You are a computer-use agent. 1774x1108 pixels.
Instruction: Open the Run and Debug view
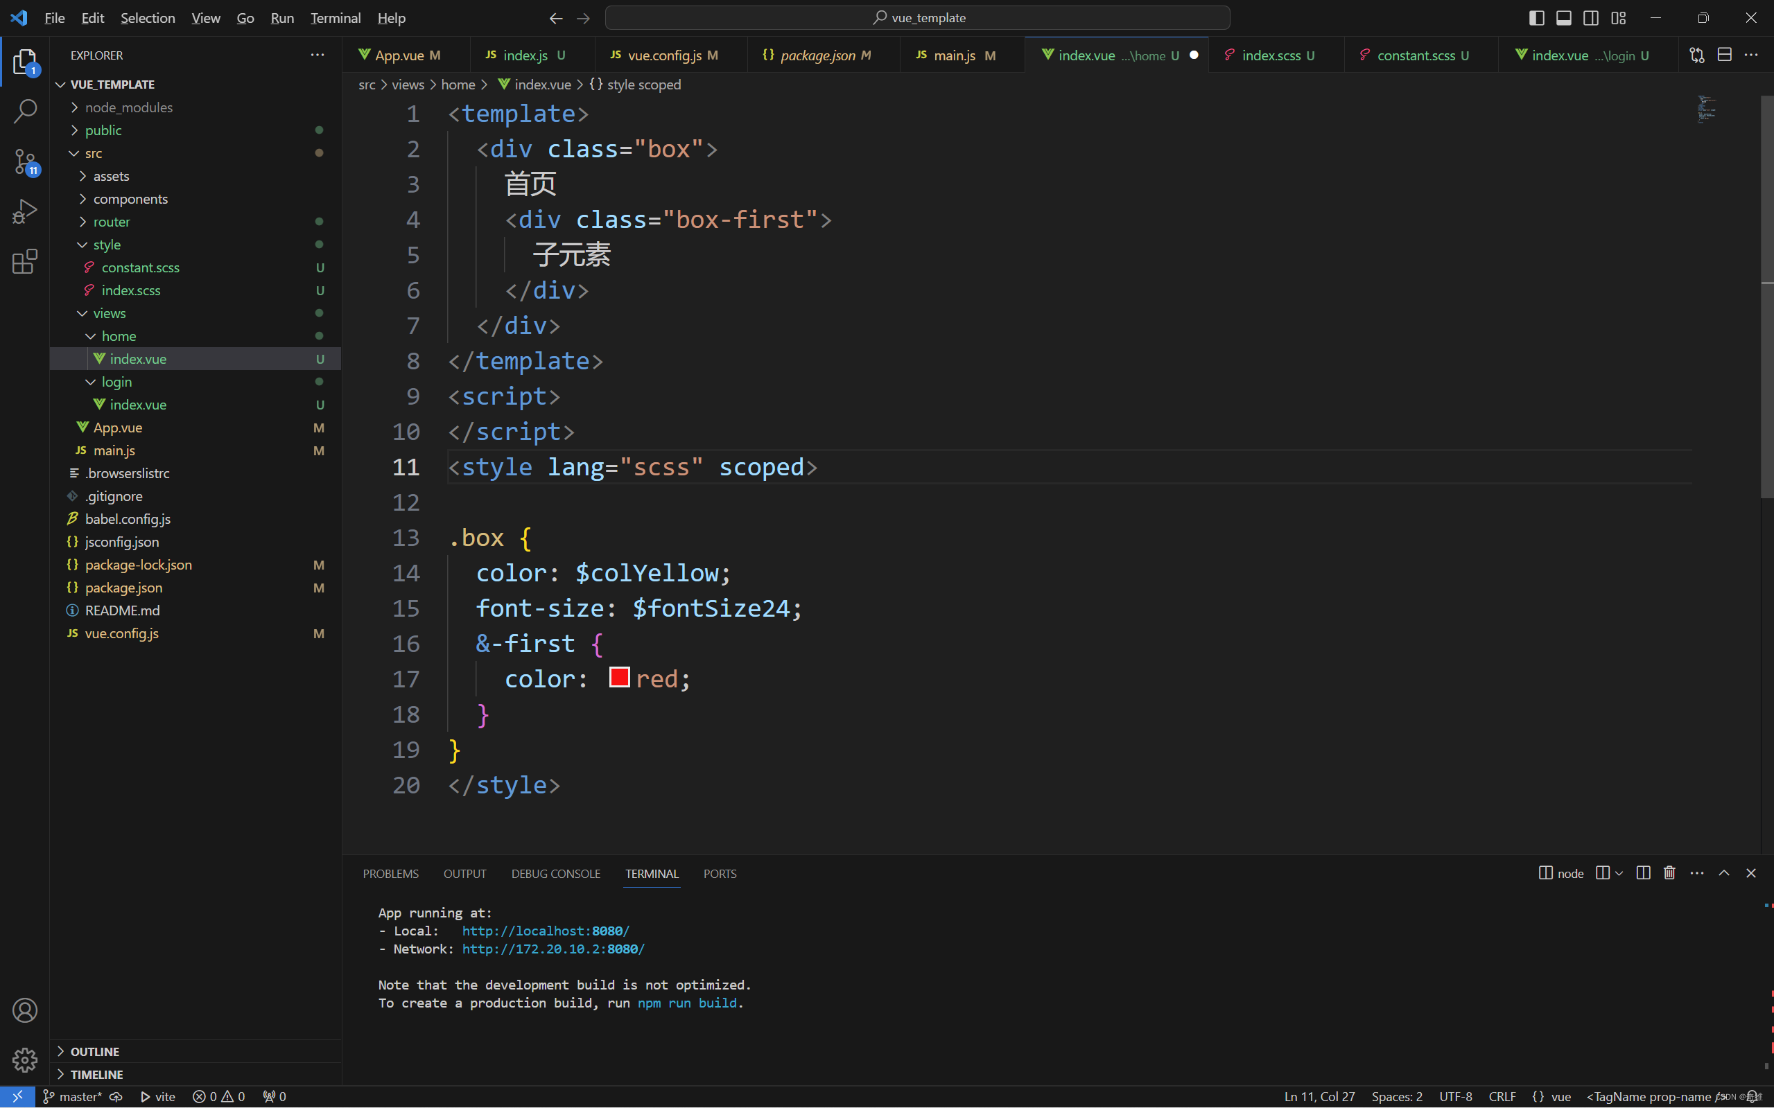(25, 212)
